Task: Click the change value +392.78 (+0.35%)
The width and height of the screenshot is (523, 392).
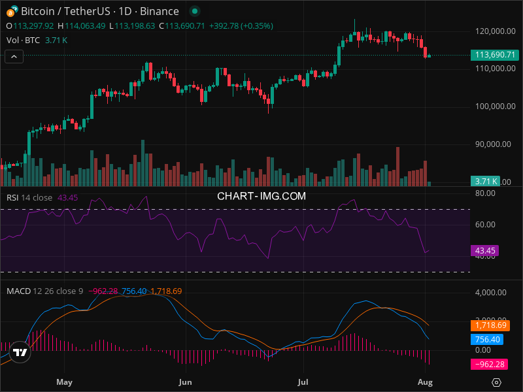Action: [x=241, y=26]
